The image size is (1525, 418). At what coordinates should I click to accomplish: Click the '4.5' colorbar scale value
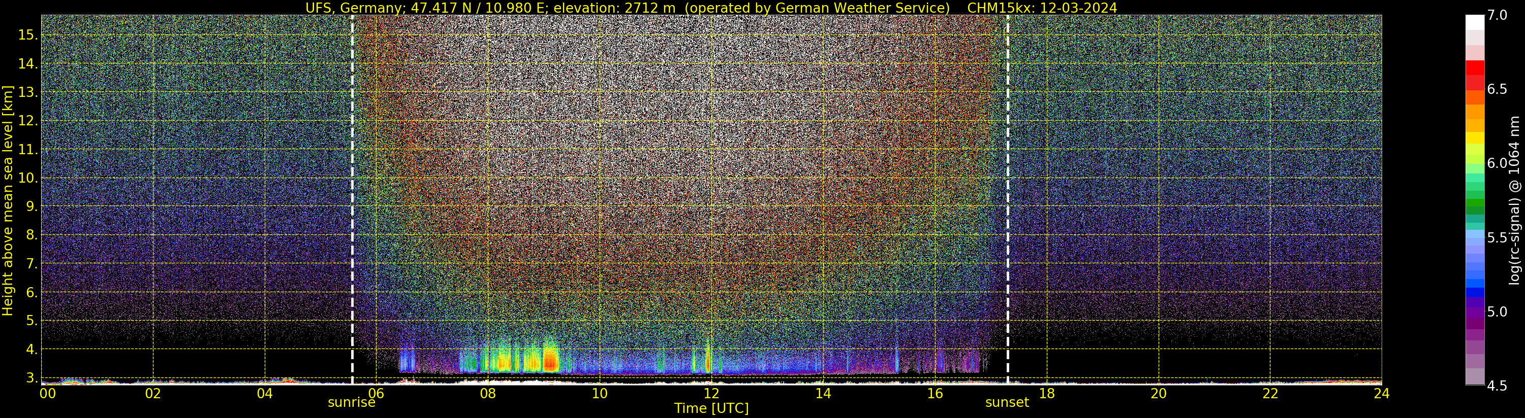pos(1497,386)
